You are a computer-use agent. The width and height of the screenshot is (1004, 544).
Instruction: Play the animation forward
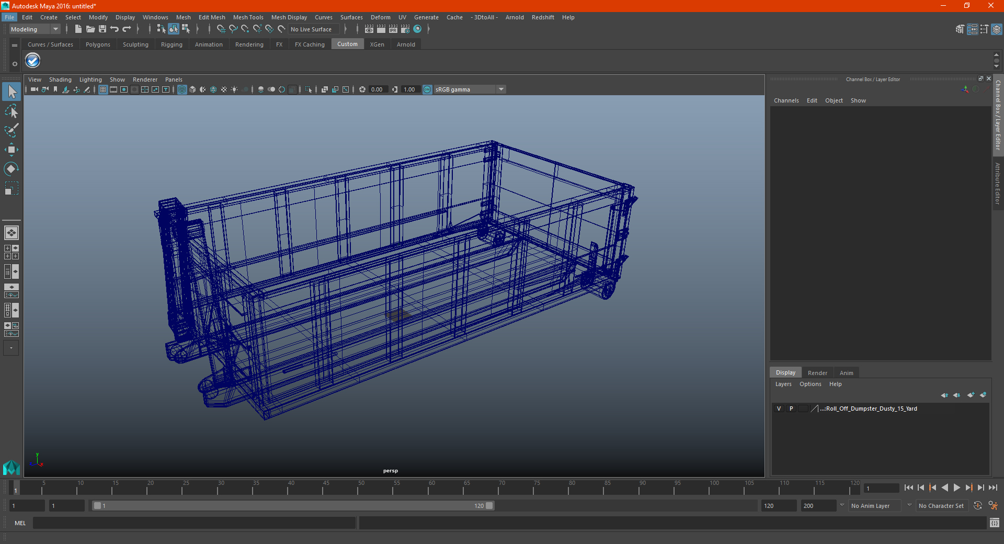(x=956, y=488)
